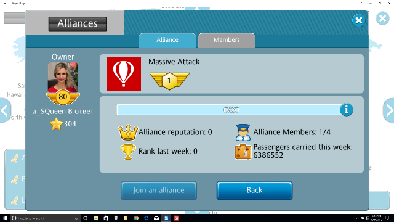Click the 0/20 alliance progress bar
394x222 pixels.
coord(231,110)
